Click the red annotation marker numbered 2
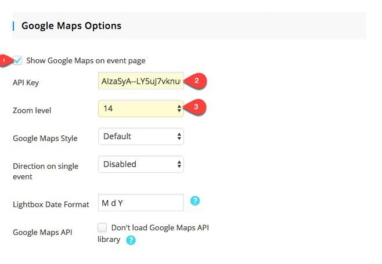382x264 pixels. [x=197, y=81]
